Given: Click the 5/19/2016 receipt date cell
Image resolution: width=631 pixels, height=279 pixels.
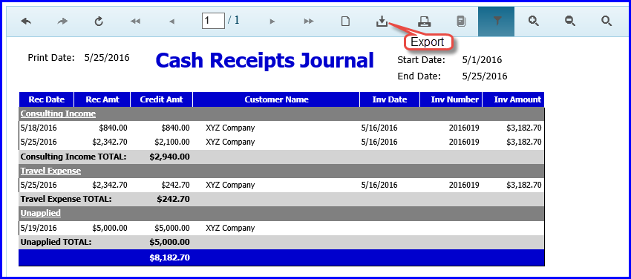Looking at the screenshot, I should (x=39, y=228).
